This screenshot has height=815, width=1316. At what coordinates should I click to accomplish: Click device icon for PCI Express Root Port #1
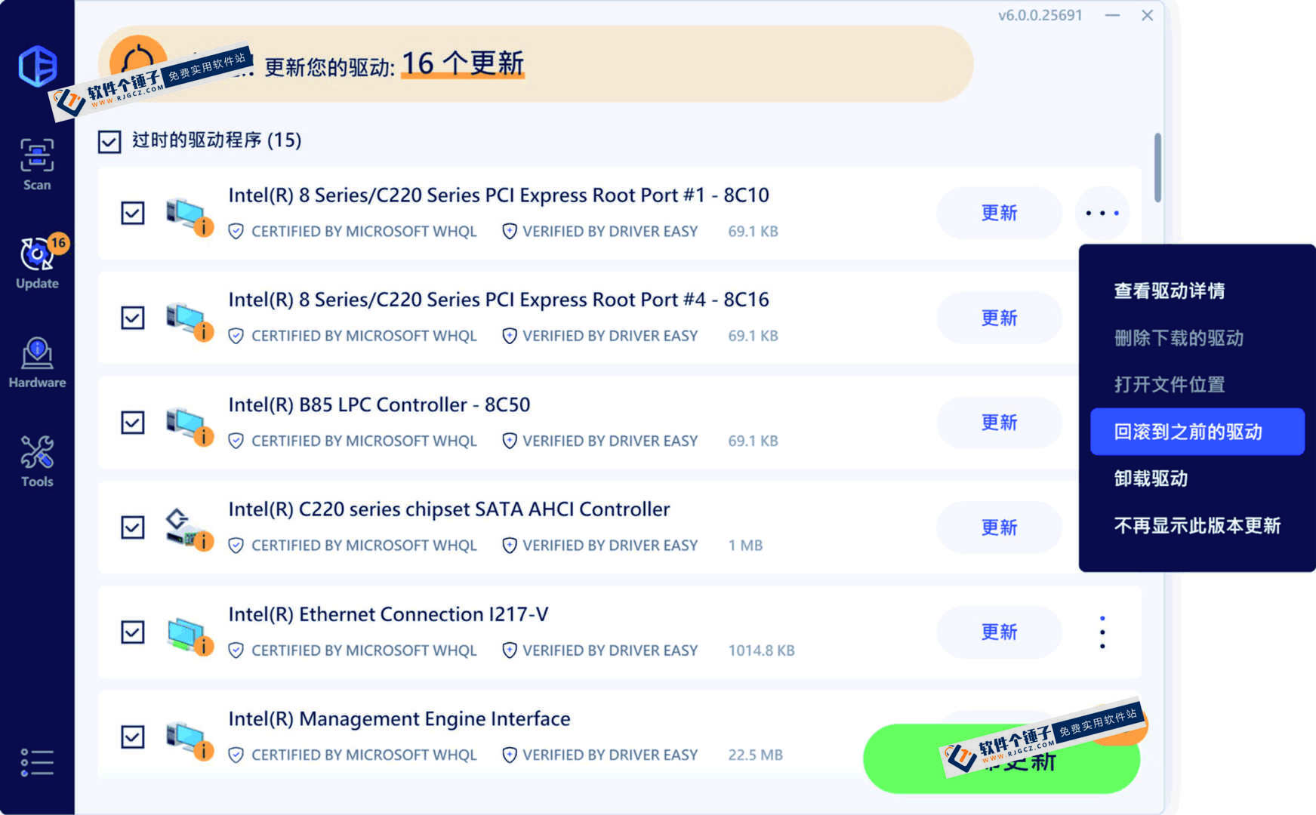pos(189,217)
